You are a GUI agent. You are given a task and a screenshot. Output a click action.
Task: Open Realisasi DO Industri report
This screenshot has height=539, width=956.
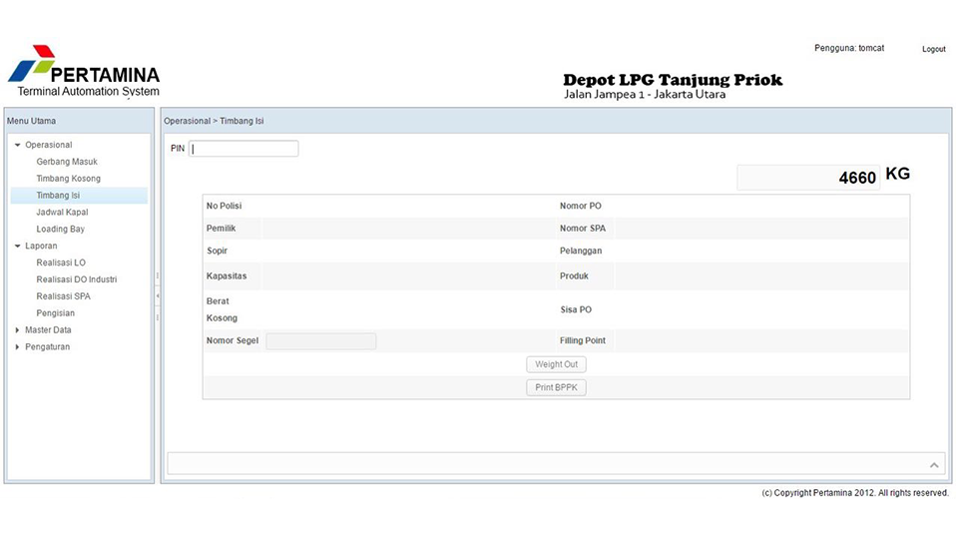click(x=76, y=279)
